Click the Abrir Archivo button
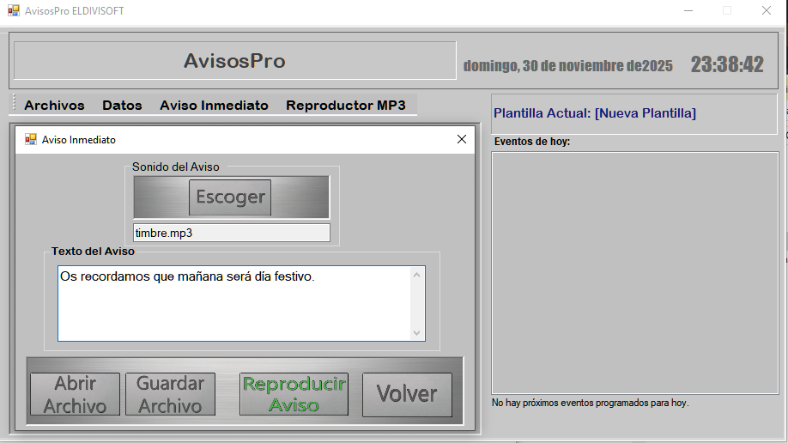The image size is (788, 443). 75,395
